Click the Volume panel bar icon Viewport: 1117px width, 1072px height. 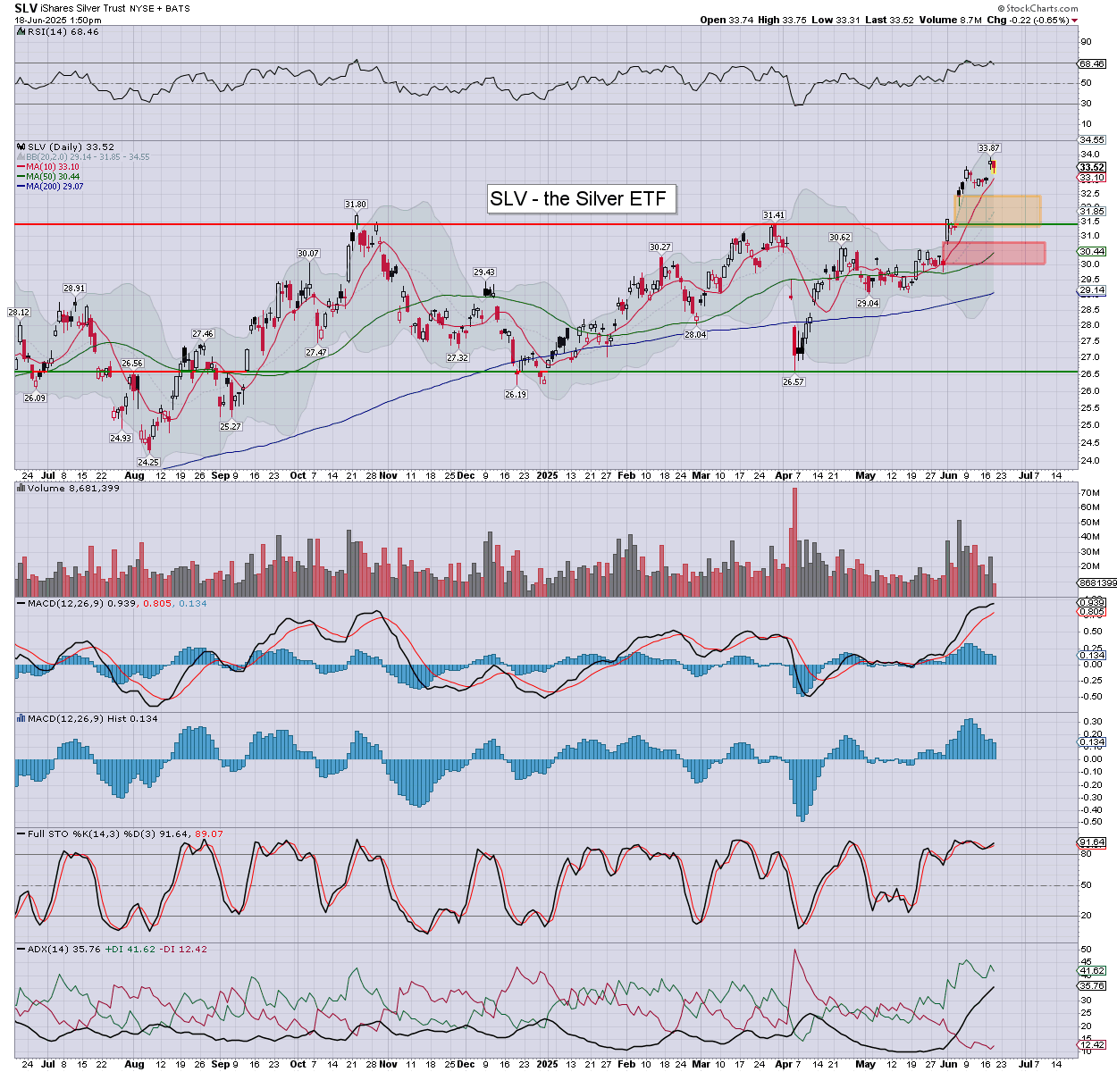pyautogui.click(x=21, y=489)
